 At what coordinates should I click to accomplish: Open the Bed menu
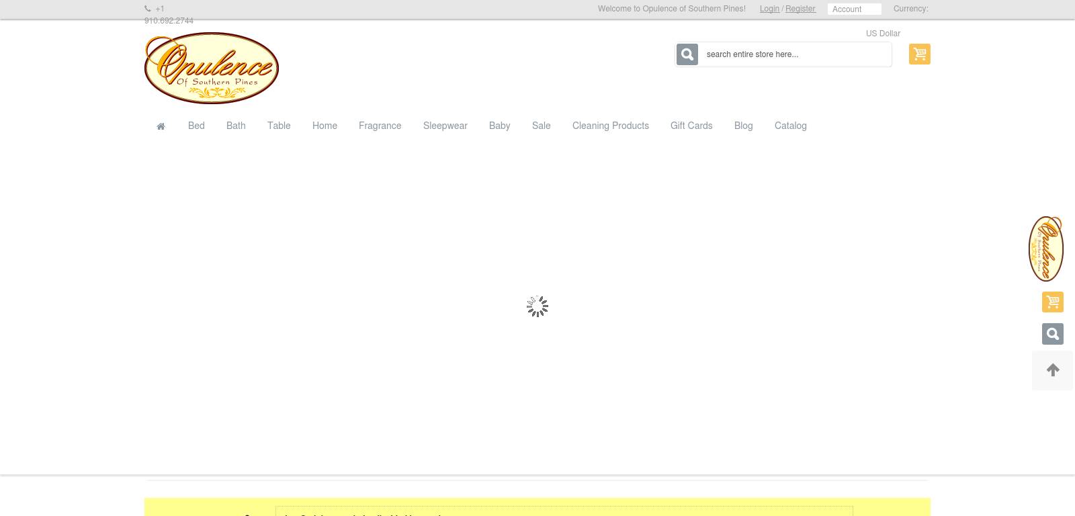(x=196, y=126)
